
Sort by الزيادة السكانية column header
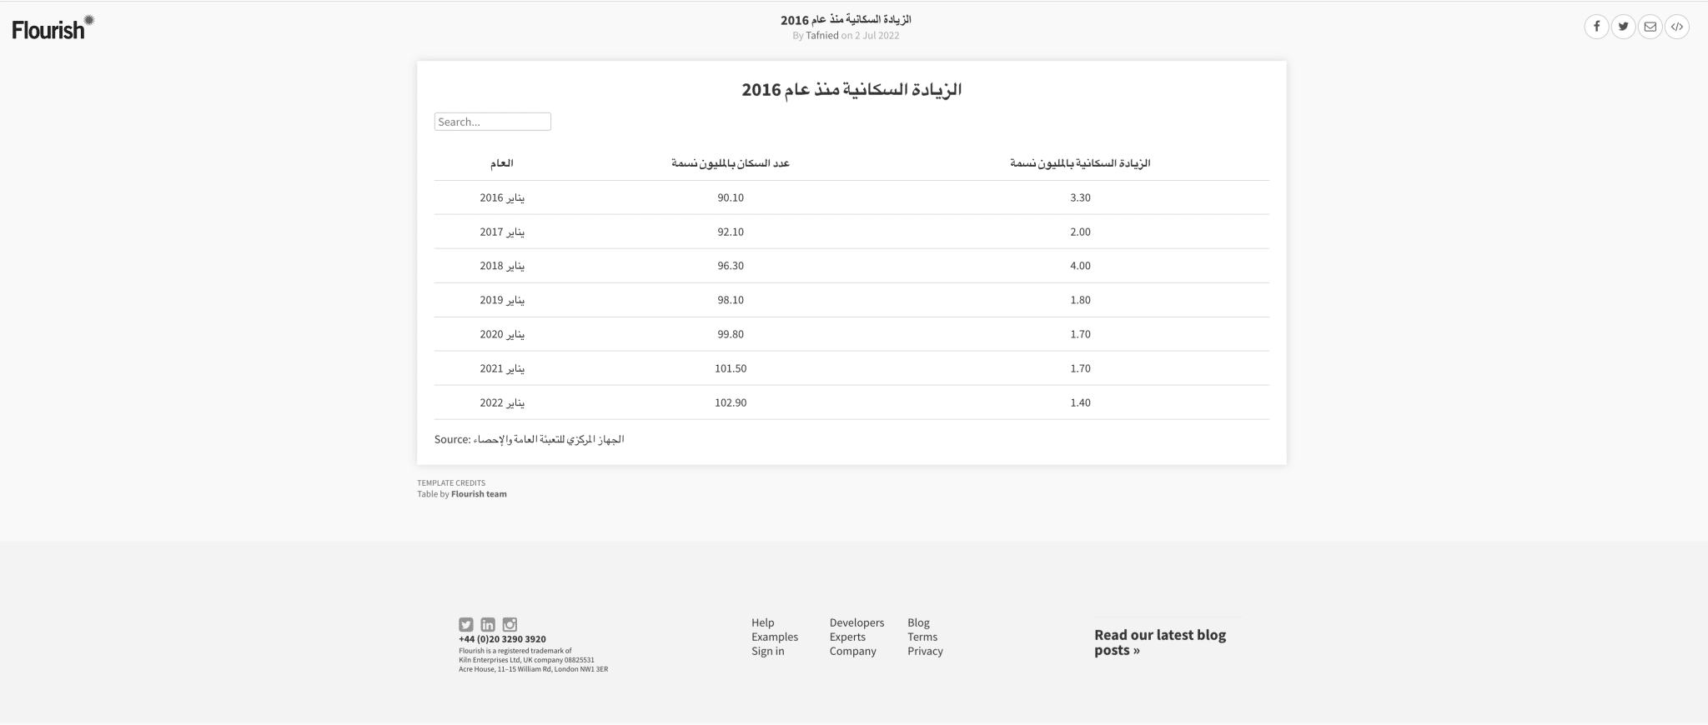(1080, 163)
